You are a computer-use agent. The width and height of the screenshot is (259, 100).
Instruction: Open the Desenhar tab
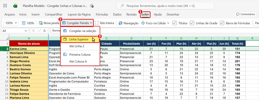point(173,14)
